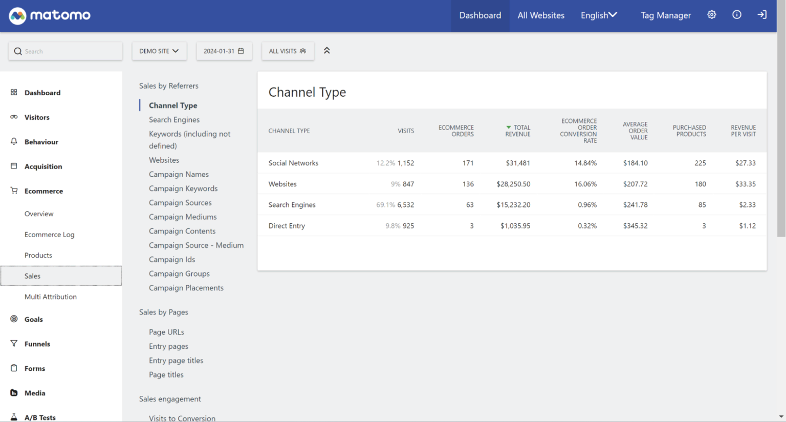Select the Funnels filter icon
Screen dimensions: 786x422
[13, 344]
